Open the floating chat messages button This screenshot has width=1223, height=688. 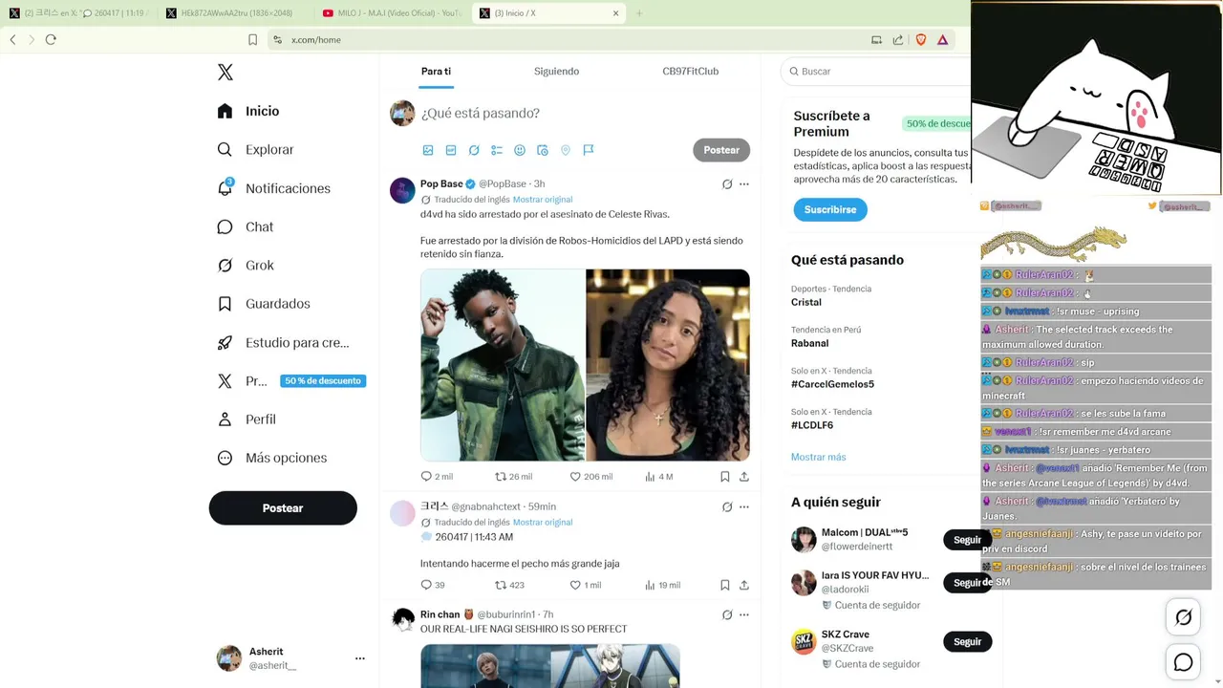tap(1183, 662)
